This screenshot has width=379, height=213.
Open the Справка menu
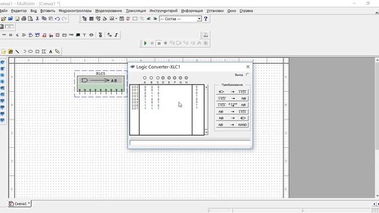click(246, 11)
